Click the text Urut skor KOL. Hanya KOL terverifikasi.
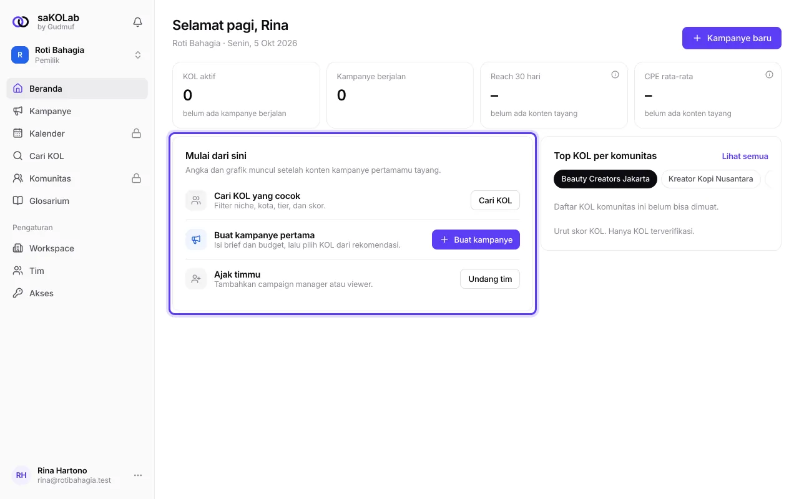The width and height of the screenshot is (799, 499). pyautogui.click(x=624, y=231)
